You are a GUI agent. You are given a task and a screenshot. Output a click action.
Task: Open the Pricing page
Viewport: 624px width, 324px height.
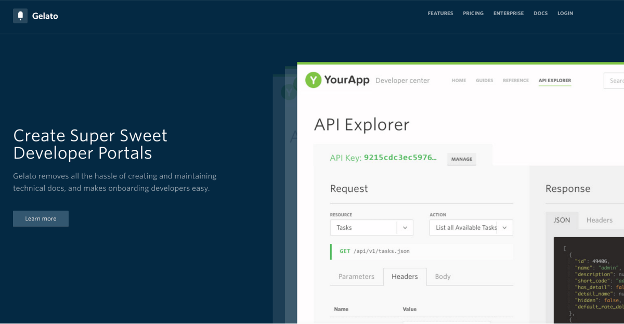[x=473, y=14]
